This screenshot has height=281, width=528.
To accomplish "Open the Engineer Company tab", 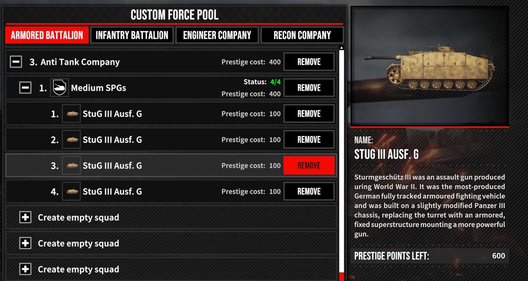I will 217,35.
